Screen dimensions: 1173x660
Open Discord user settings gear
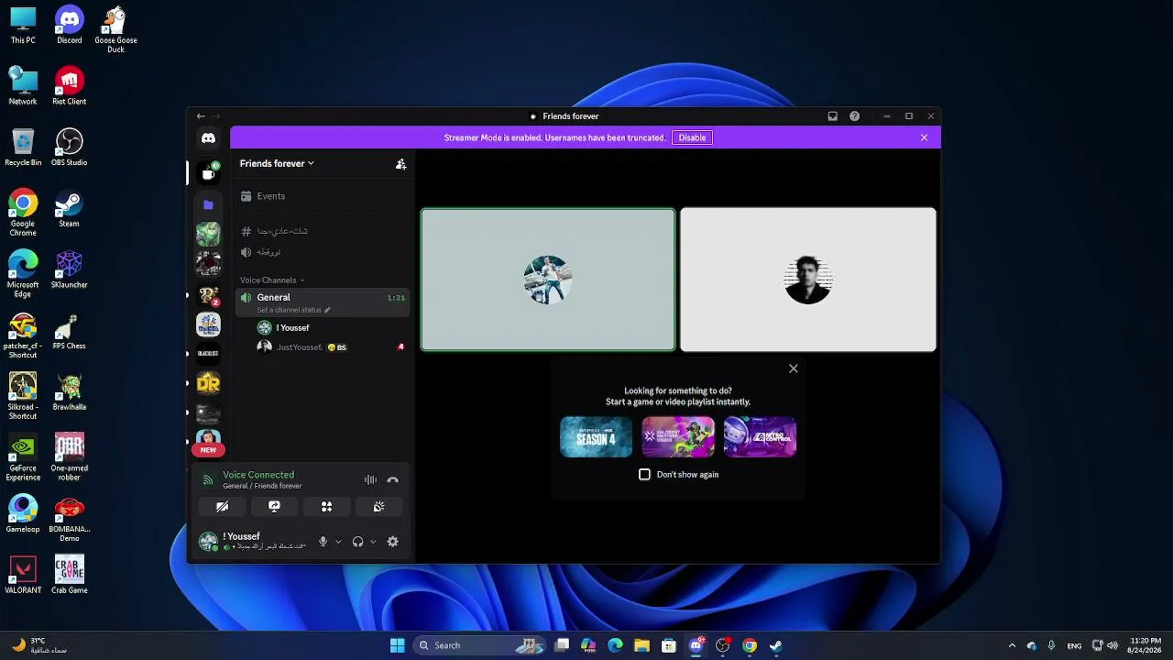[392, 542]
